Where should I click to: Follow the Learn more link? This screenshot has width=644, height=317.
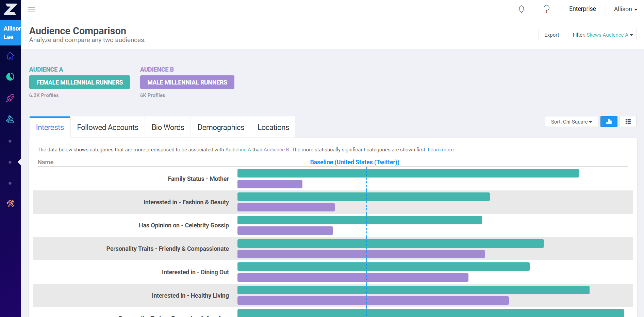(x=441, y=150)
